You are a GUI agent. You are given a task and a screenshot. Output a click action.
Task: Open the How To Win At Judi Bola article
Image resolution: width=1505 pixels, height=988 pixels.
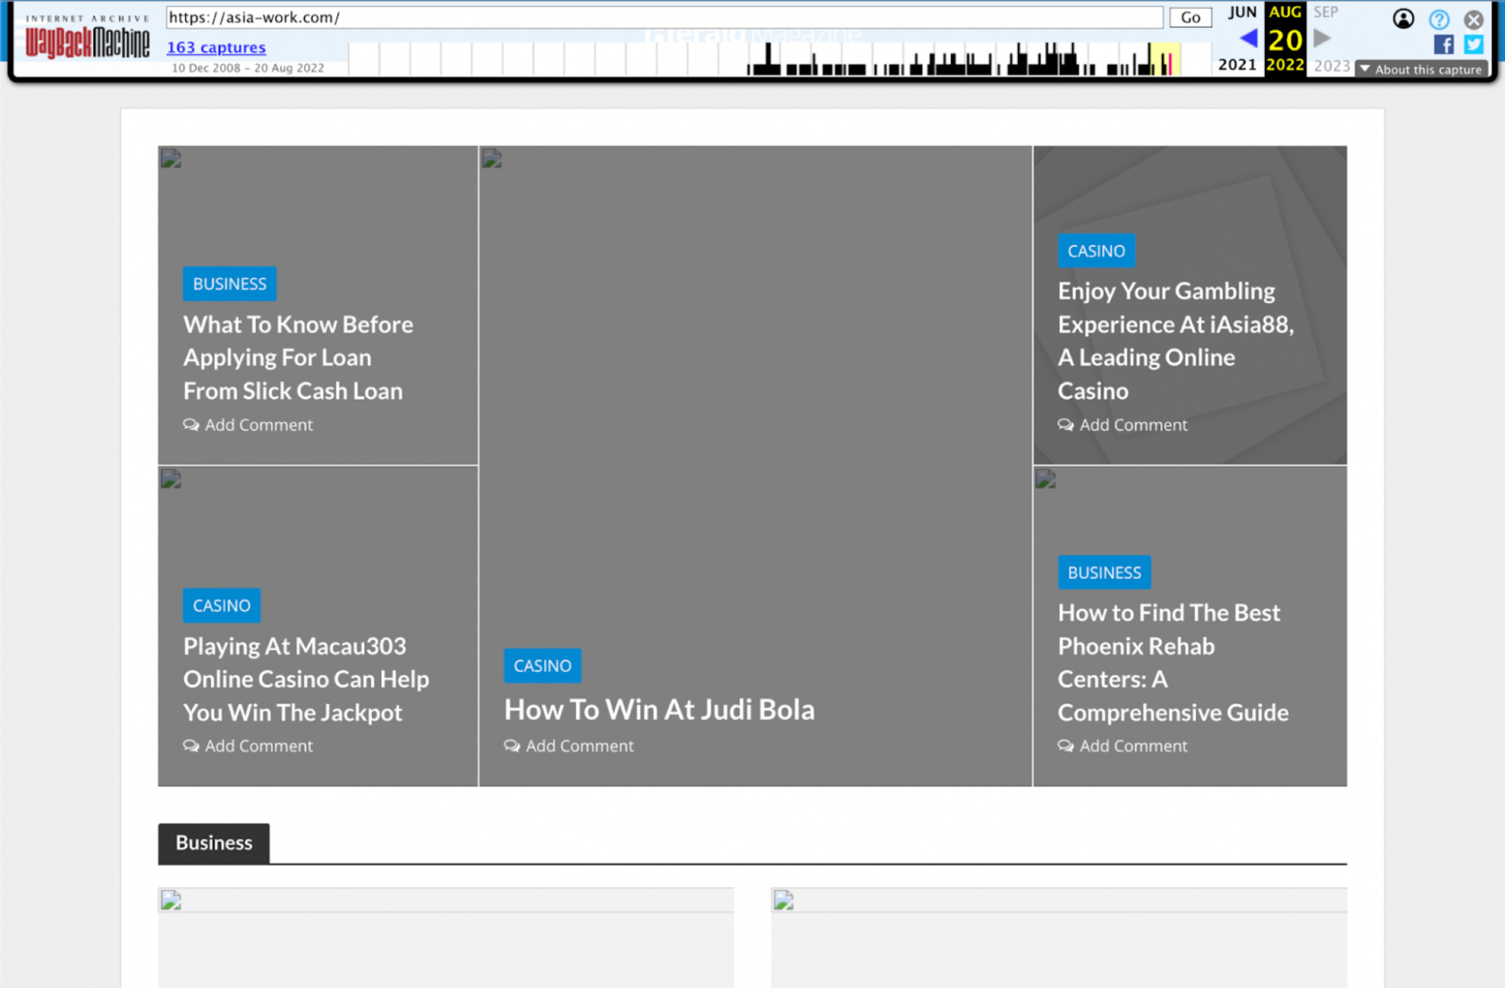(x=659, y=708)
